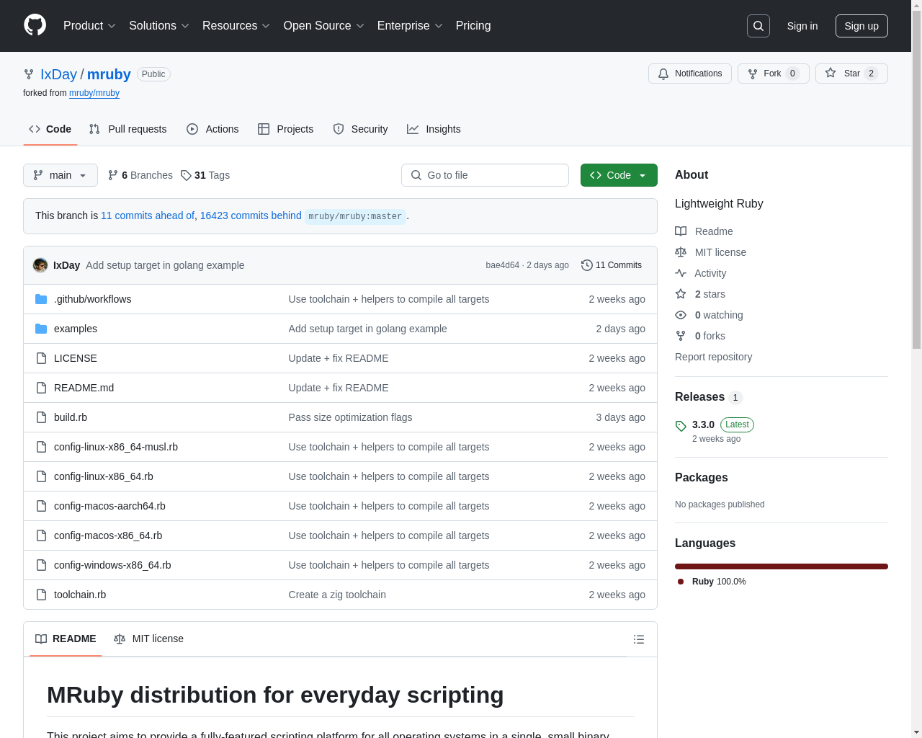Open 'Create a zig toolchain' commit message

point(337,595)
